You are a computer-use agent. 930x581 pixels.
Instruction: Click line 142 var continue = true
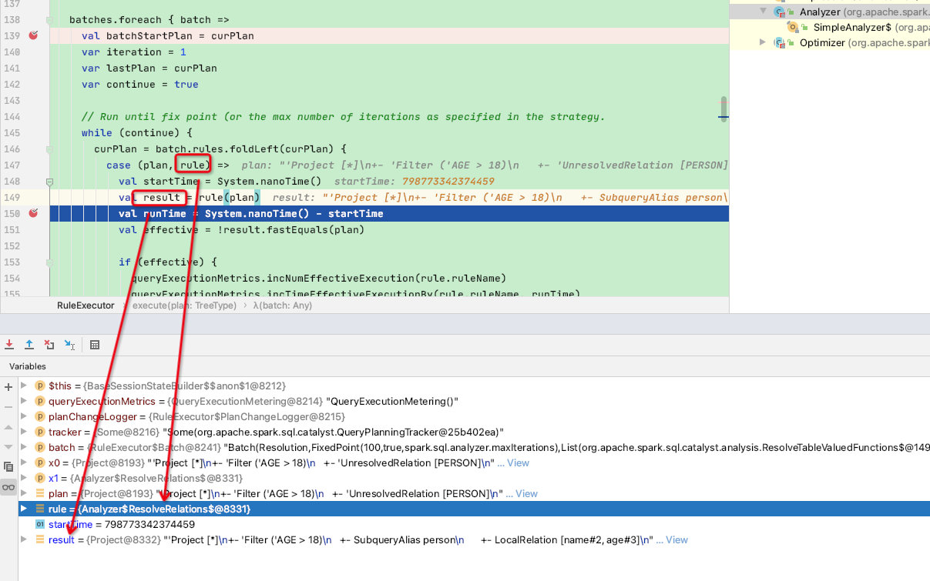(x=140, y=85)
